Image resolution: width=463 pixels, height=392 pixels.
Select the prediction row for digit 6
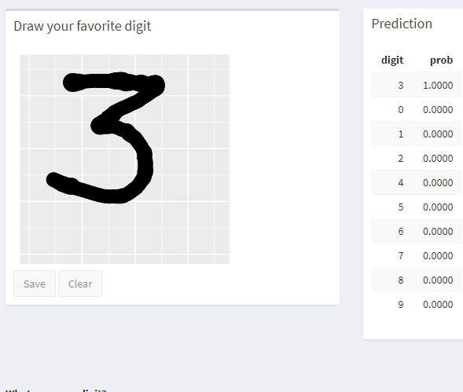pos(417,231)
